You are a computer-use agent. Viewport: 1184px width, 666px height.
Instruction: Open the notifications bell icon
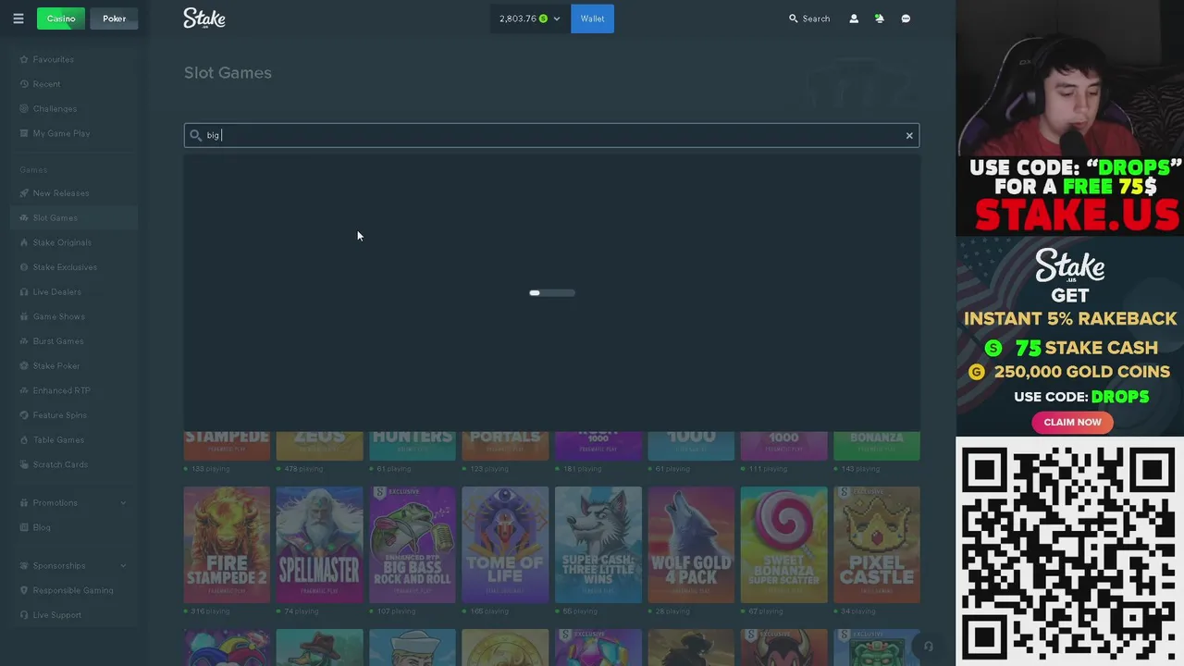click(880, 18)
